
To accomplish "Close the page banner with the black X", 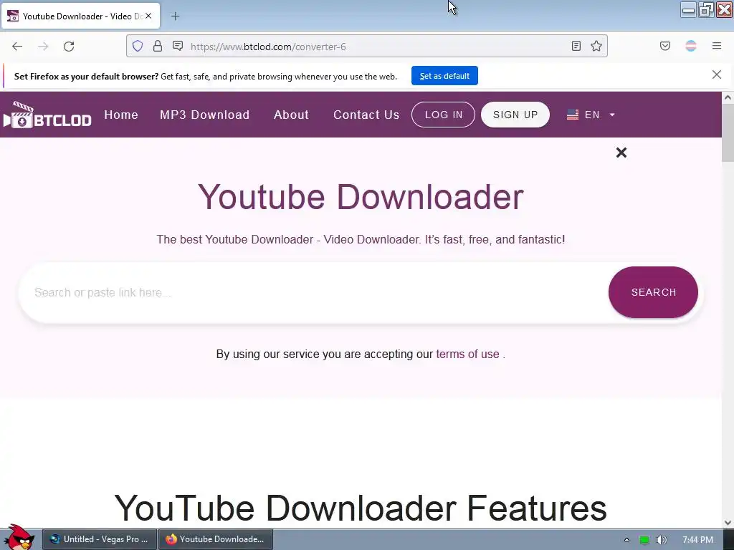I will (x=621, y=153).
